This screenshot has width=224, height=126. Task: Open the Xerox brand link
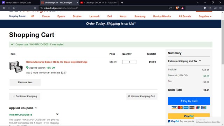(x=123, y=16)
